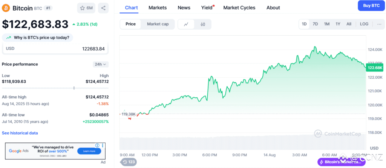
Task: Click the Bitcoin orange logo icon
Action: (x=6, y=8)
